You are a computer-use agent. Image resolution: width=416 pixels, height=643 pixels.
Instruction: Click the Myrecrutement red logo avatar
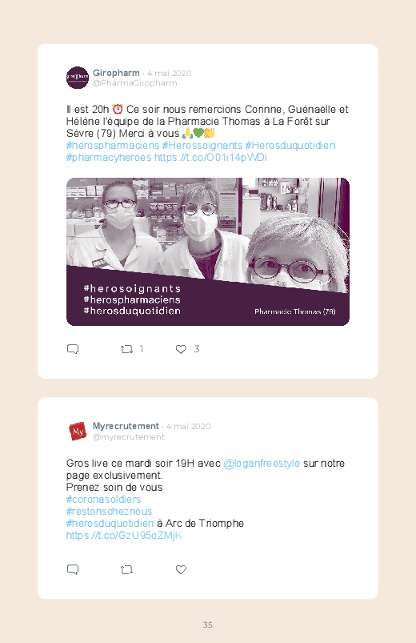pos(78,431)
